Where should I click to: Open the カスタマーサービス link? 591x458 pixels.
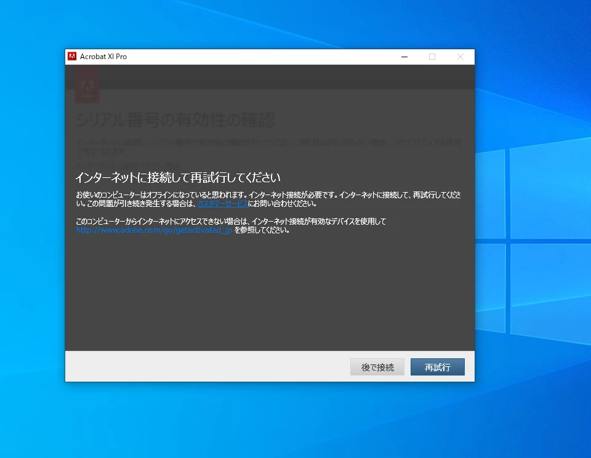(x=223, y=204)
